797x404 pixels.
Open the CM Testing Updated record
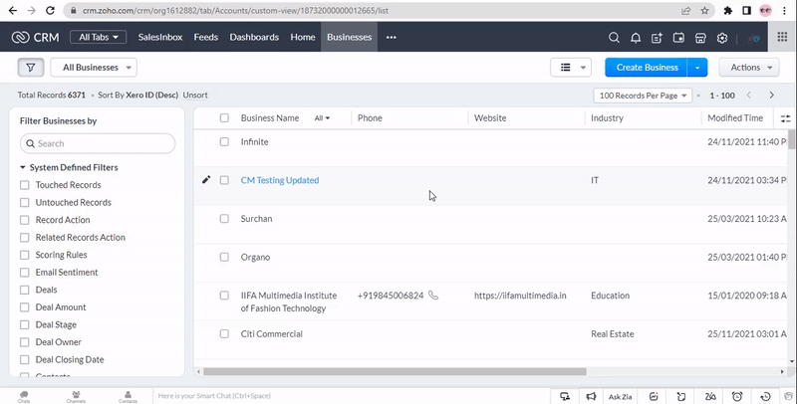tap(280, 180)
